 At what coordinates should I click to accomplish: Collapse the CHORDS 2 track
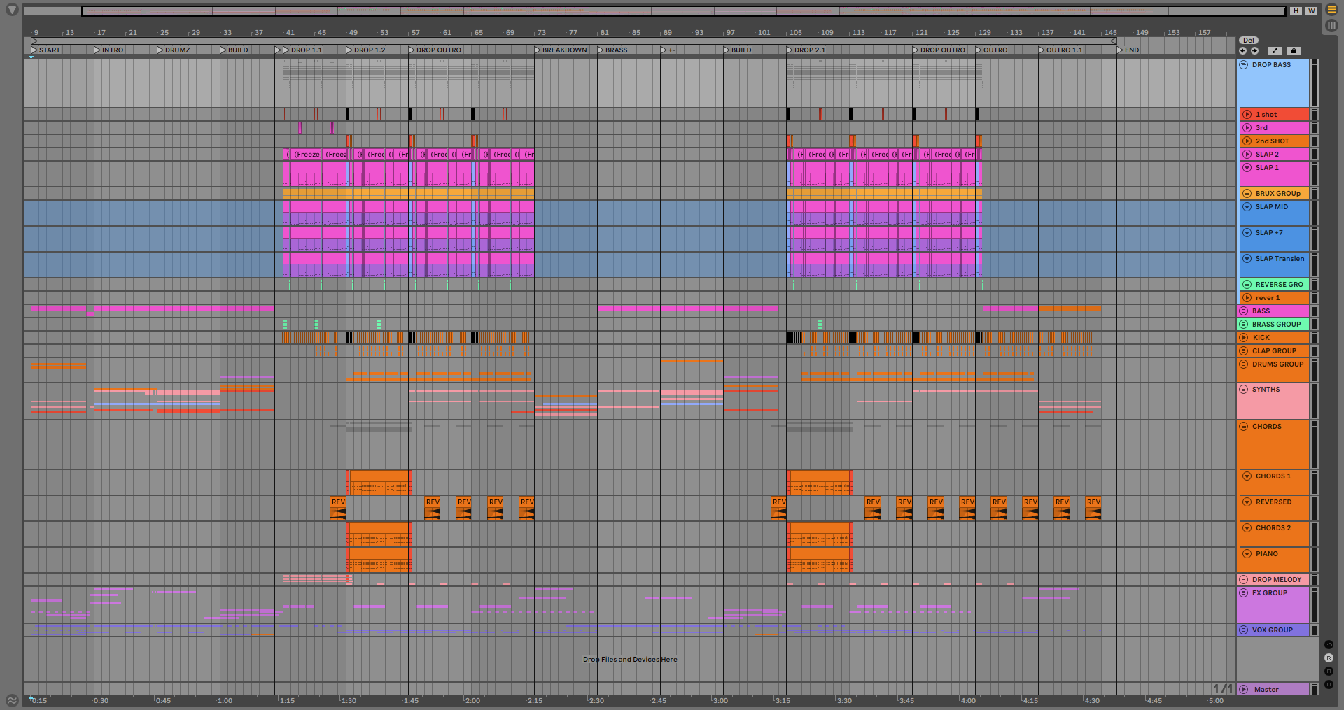tap(1247, 527)
